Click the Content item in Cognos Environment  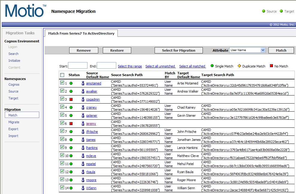coord(14,67)
